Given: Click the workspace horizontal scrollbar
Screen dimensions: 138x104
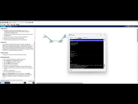Looking at the screenshot, I should click(60, 83).
